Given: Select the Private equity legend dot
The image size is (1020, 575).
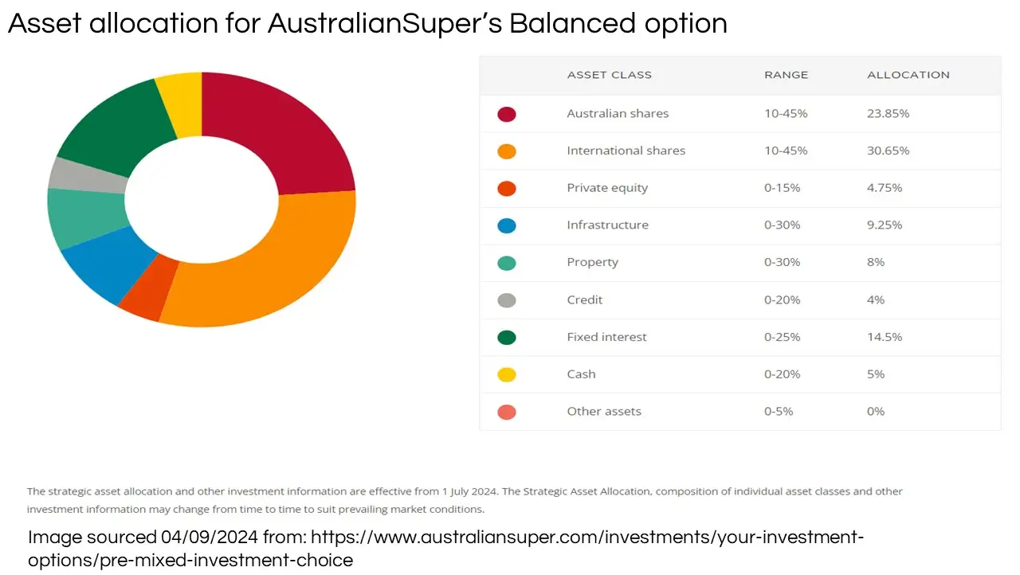Looking at the screenshot, I should click(507, 189).
